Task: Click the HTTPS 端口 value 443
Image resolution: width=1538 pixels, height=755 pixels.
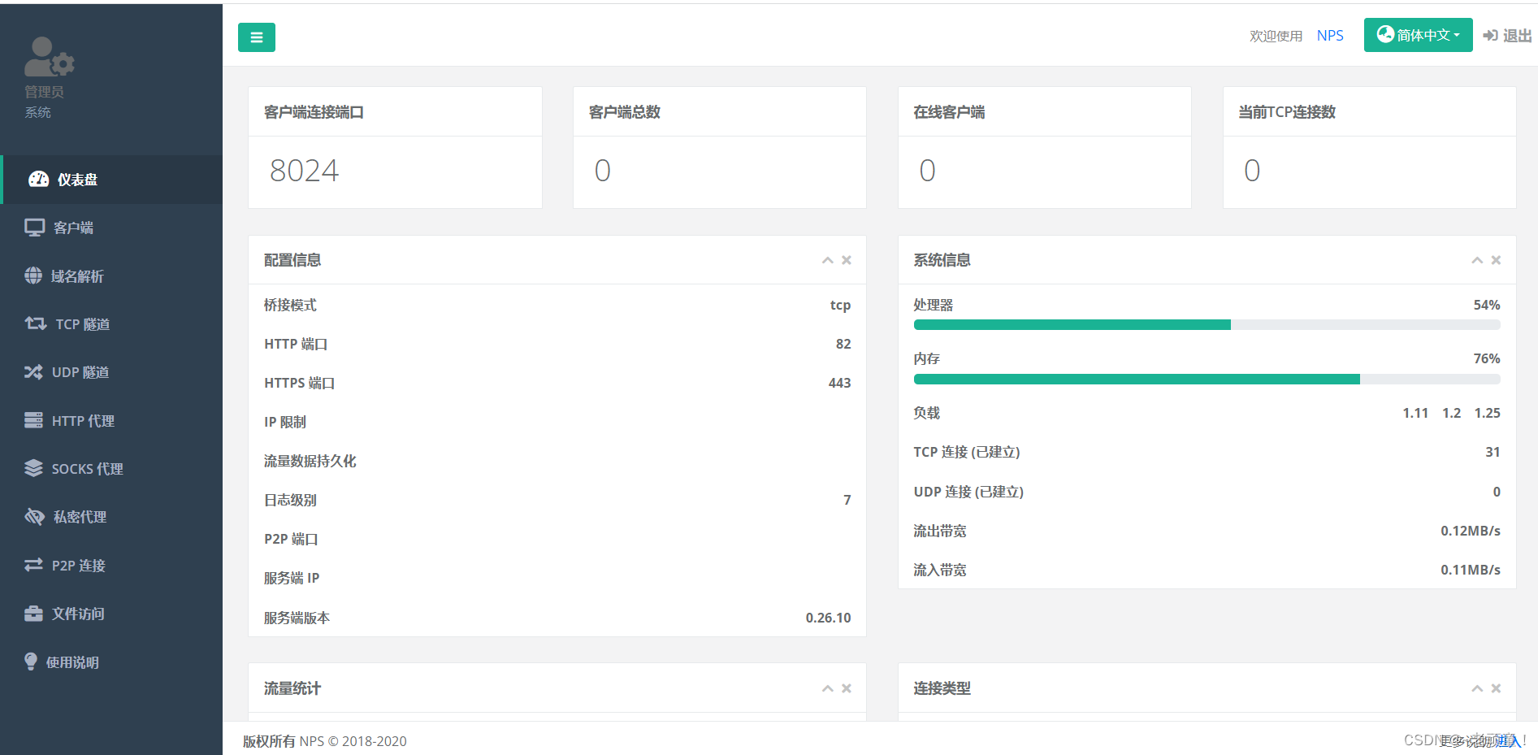Action: click(839, 384)
